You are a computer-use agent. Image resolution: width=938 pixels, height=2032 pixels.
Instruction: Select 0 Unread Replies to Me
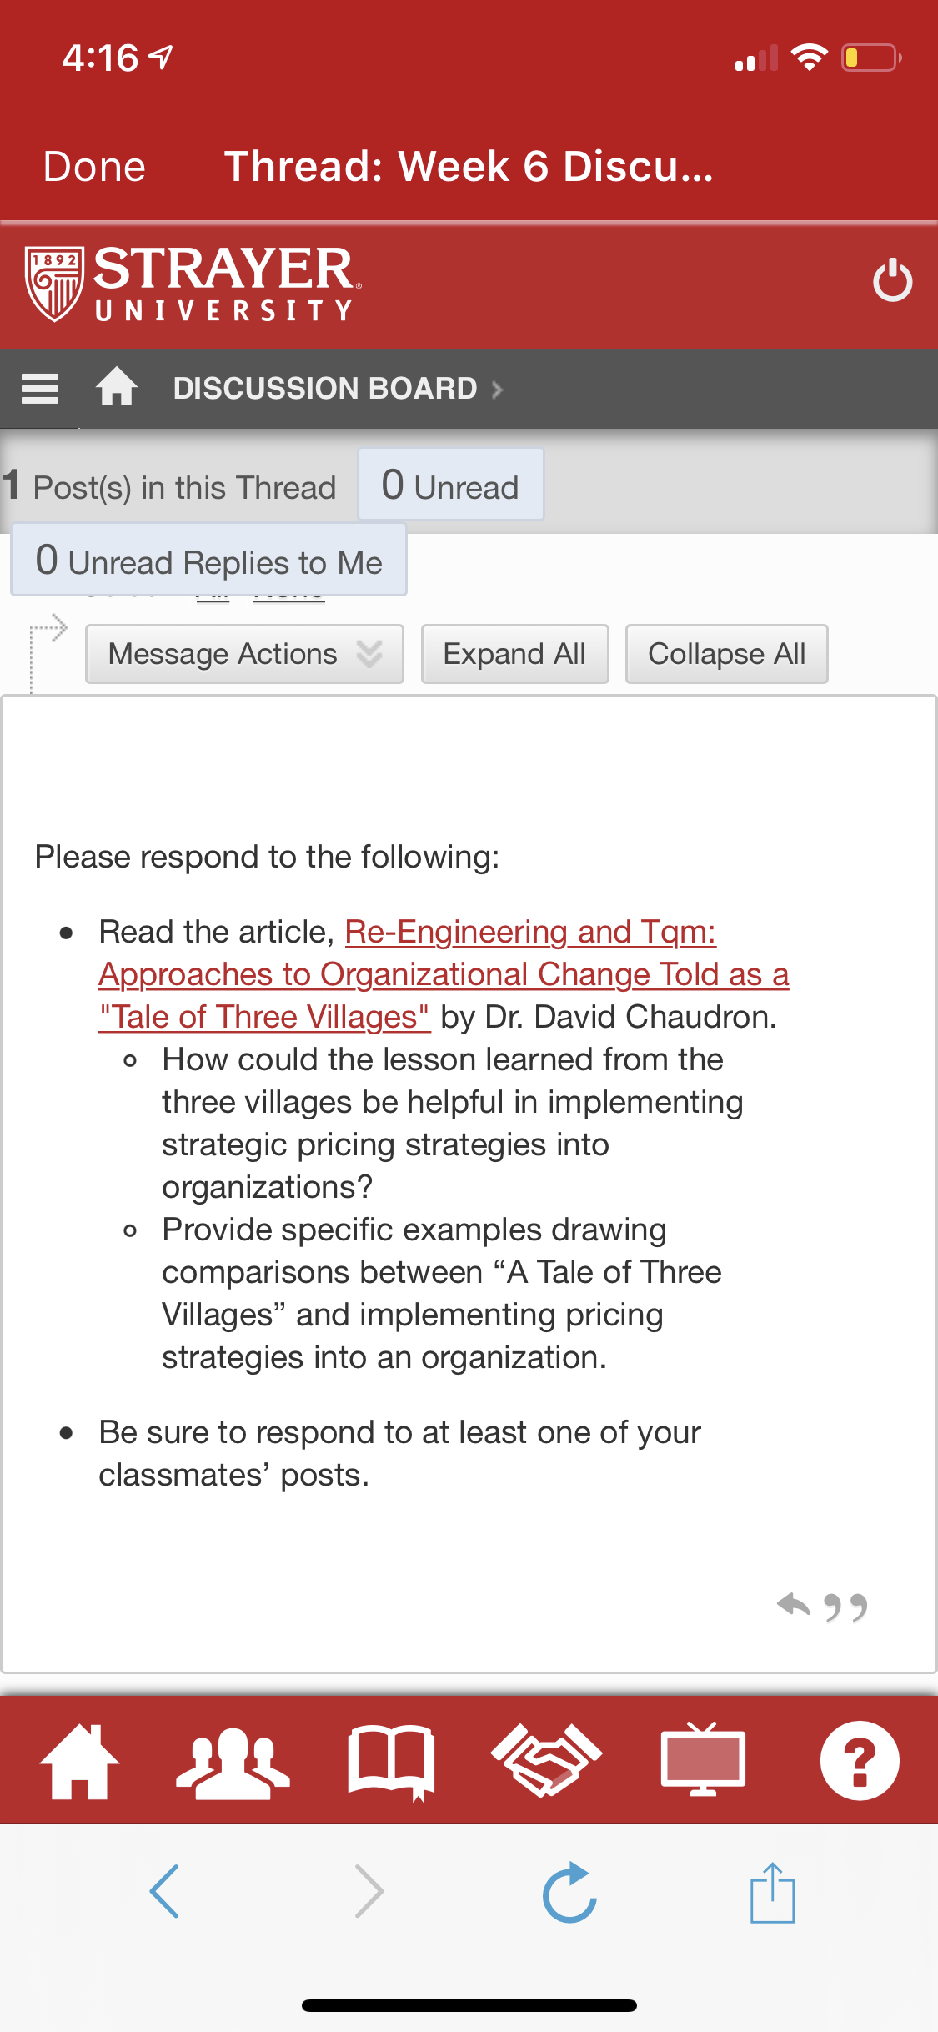tap(208, 560)
